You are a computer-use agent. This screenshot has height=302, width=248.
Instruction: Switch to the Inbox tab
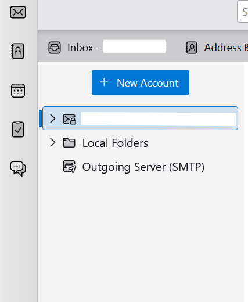(107, 48)
